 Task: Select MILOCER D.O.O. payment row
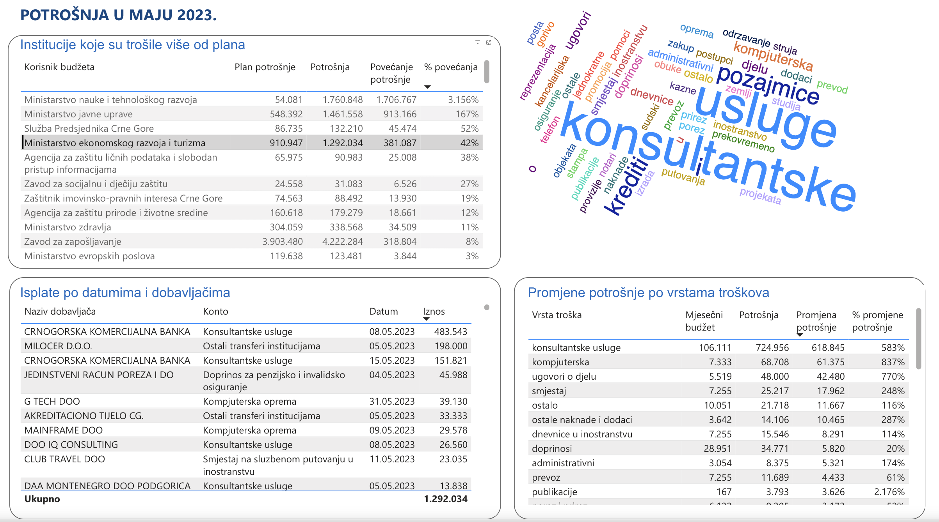[x=58, y=346]
